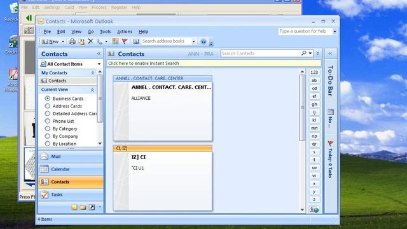Jump to contacts in the cd index

(314, 88)
